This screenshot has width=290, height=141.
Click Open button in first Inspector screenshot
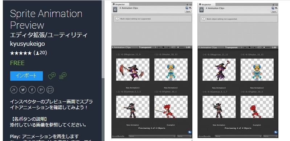coord(188,12)
